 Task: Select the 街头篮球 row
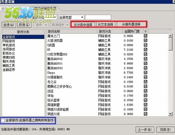point(107,100)
